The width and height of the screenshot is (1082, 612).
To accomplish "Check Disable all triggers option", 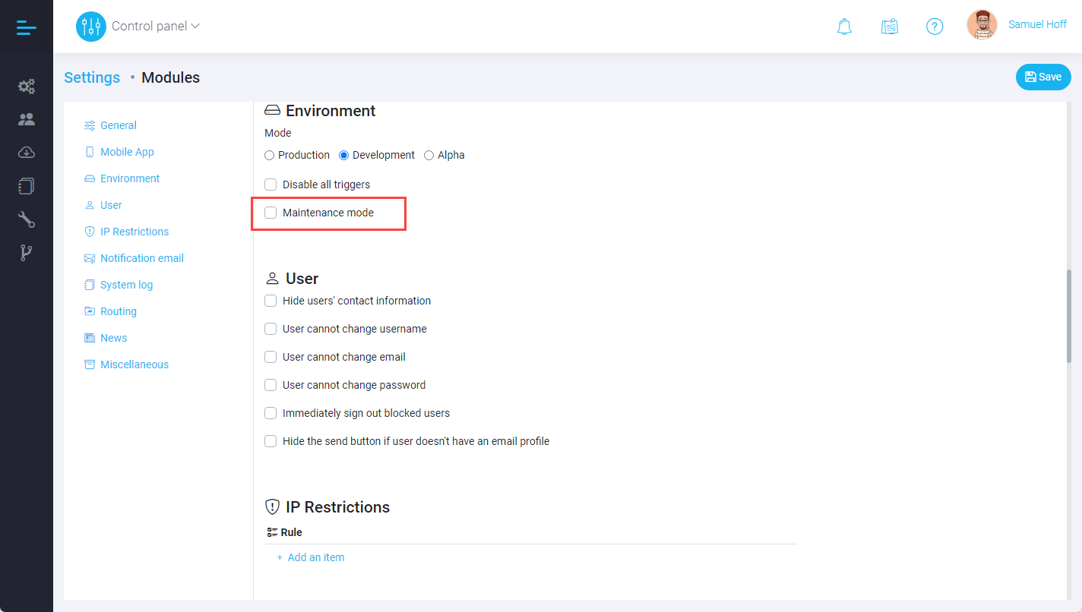I will [x=270, y=185].
